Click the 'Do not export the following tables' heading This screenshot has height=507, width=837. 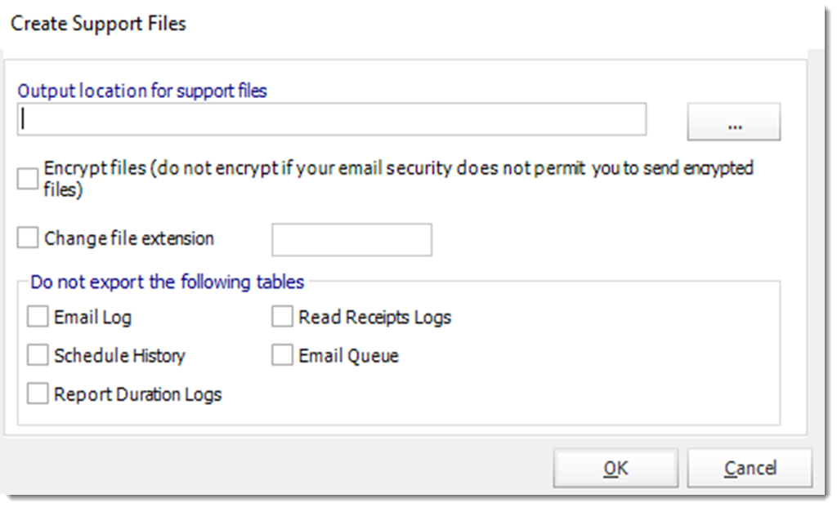click(167, 282)
